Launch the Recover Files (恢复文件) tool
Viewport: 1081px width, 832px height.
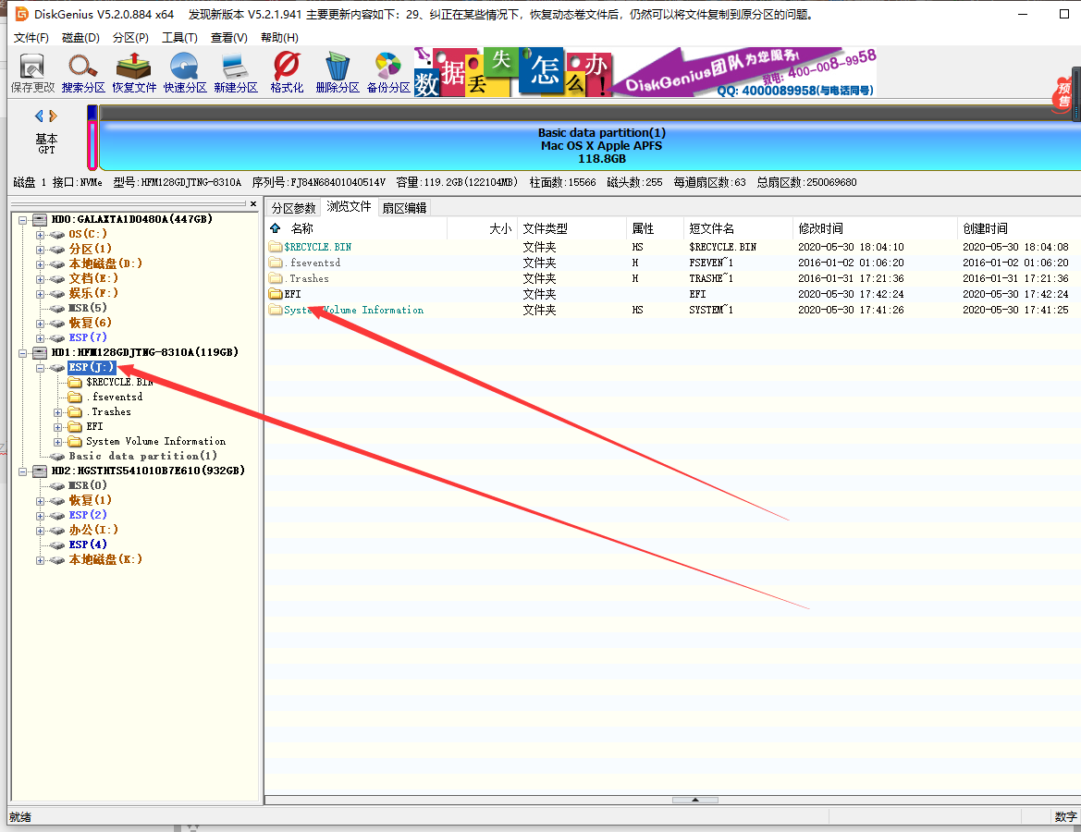tap(134, 73)
